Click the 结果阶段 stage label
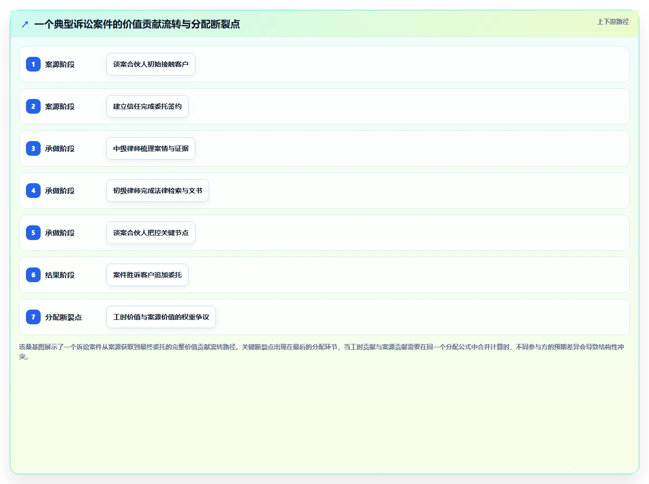 [x=60, y=275]
